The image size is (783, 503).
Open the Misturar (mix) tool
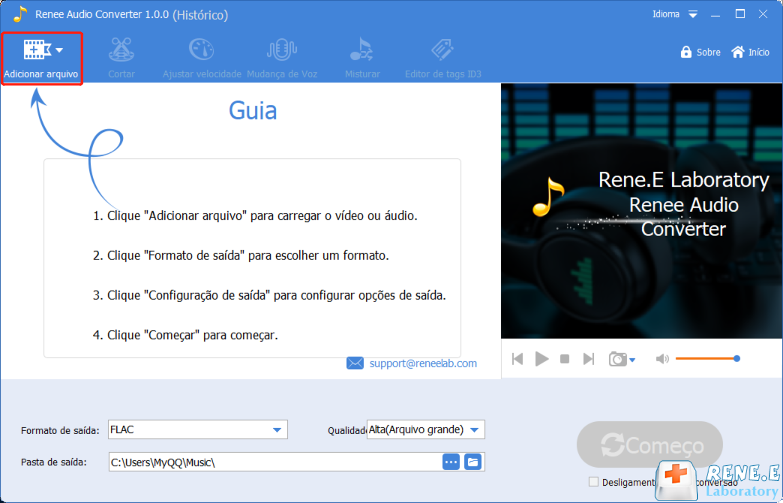point(362,58)
